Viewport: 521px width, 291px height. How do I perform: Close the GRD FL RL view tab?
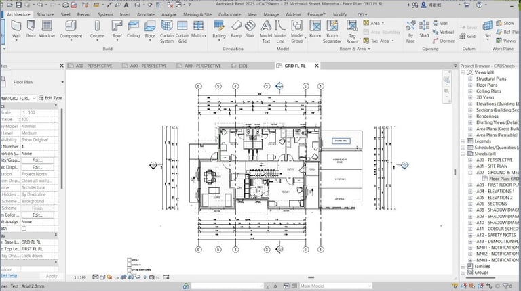tap(317, 66)
